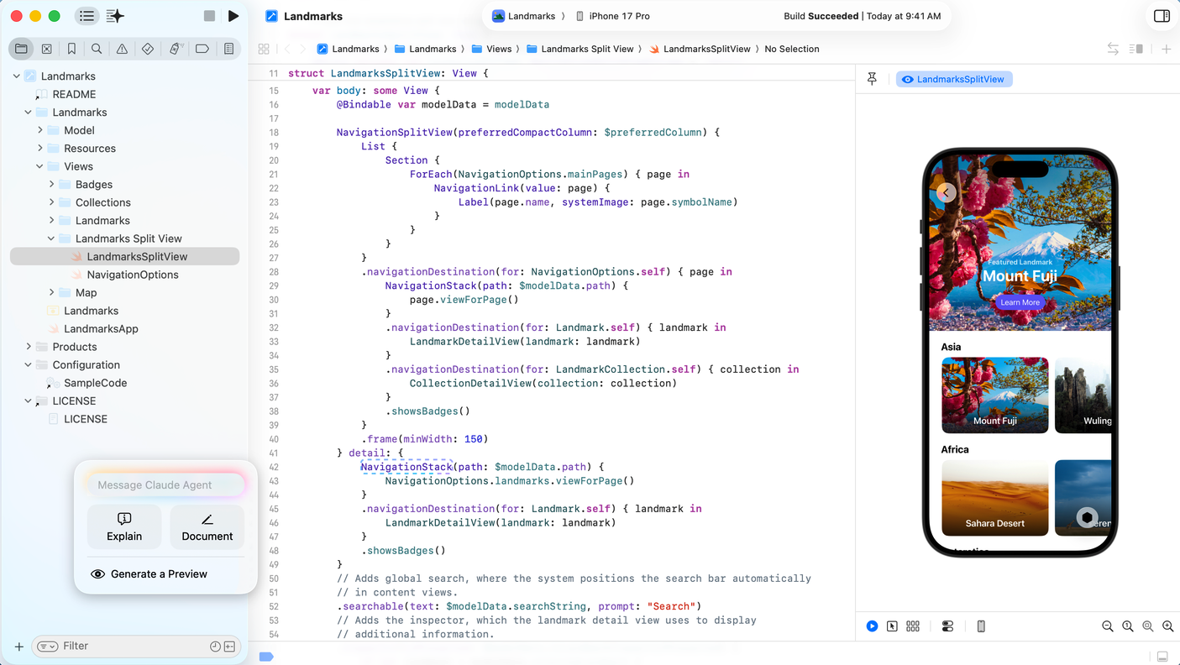
Task: Open the Find navigator magnifying glass
Action: click(x=97, y=49)
